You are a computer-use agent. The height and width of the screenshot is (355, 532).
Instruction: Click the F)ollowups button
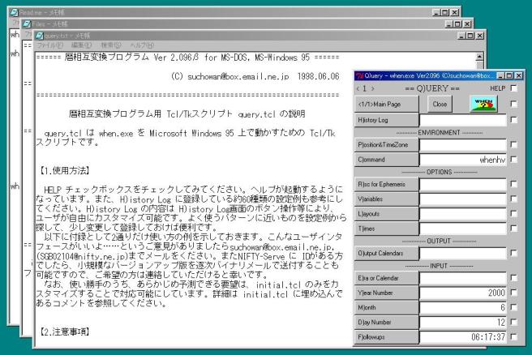point(387,337)
